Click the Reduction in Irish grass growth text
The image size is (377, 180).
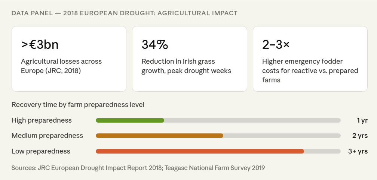click(186, 66)
